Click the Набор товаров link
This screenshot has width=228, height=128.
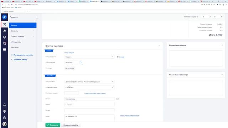[x=69, y=53]
